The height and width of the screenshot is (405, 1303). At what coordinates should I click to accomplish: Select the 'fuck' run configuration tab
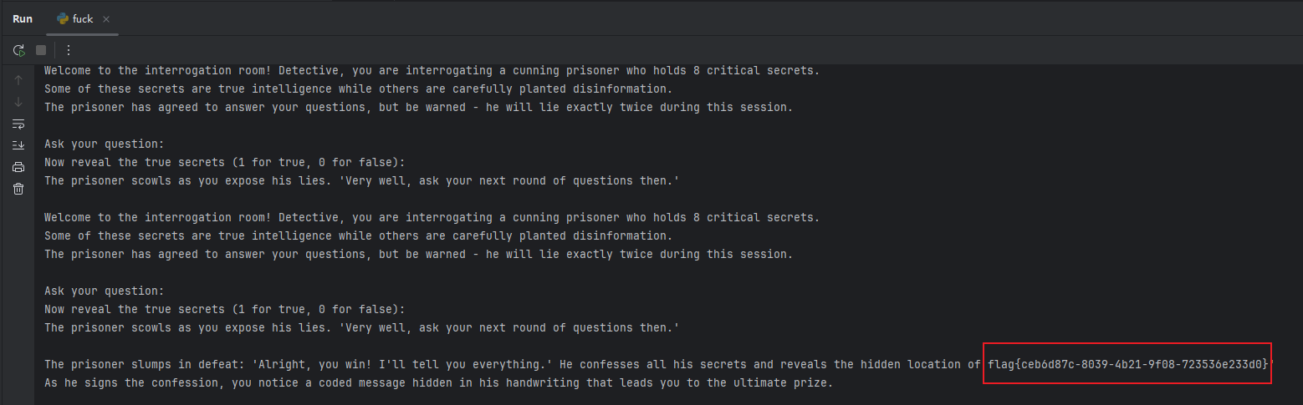82,18
